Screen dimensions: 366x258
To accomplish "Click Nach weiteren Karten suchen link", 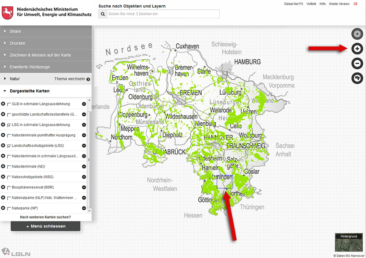I will [x=46, y=217].
